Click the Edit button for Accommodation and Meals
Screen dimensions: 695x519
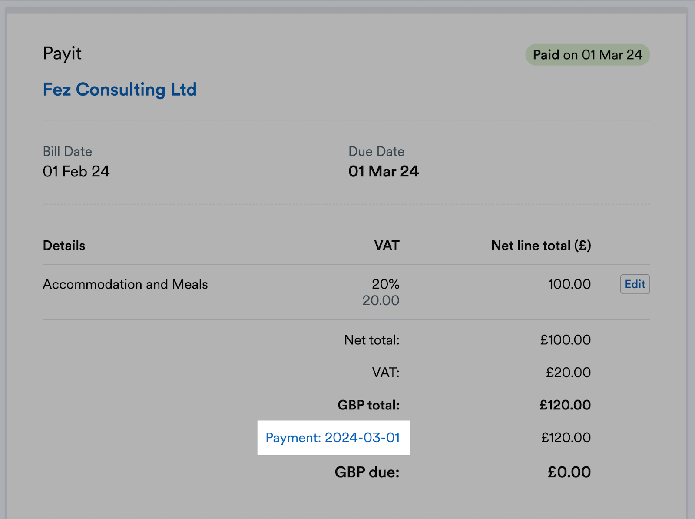635,284
